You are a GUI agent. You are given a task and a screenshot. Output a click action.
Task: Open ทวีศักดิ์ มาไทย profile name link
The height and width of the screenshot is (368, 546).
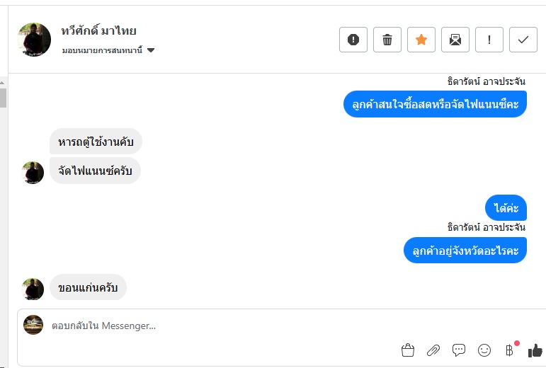98,31
